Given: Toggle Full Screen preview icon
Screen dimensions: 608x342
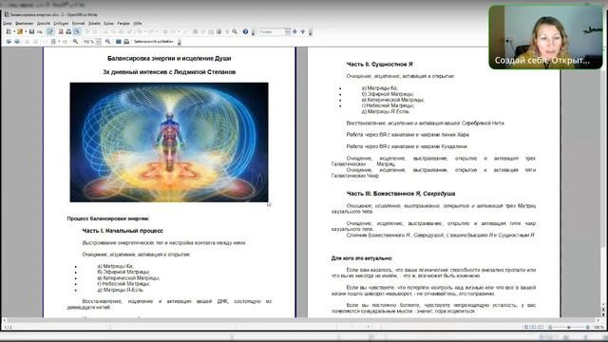Looking at the screenshot, I should point(119,42).
